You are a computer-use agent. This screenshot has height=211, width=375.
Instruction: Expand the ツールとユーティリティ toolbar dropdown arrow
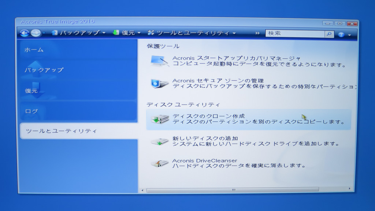[x=234, y=33]
